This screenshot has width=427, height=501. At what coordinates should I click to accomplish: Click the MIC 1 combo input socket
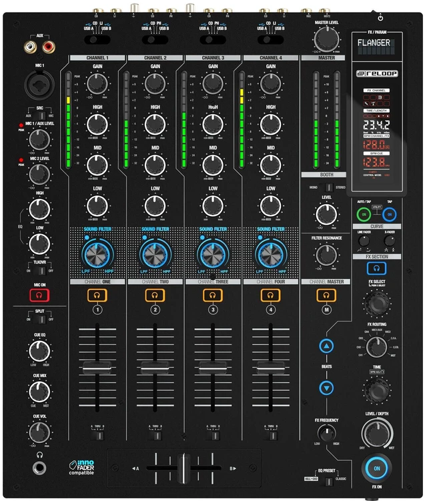pos(39,85)
